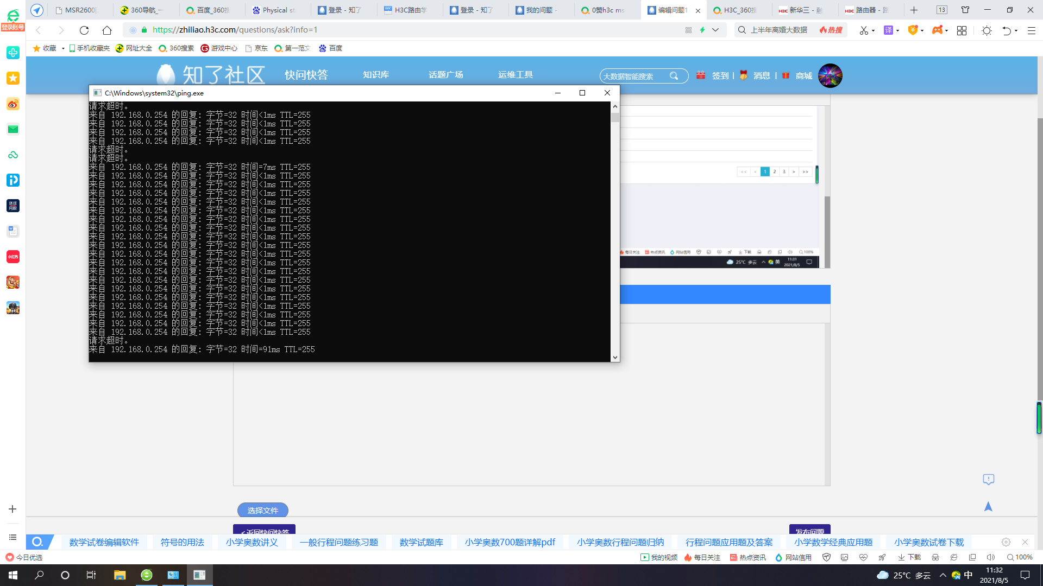Click the scissors screenshot tool icon
1043x586 pixels.
pos(864,30)
